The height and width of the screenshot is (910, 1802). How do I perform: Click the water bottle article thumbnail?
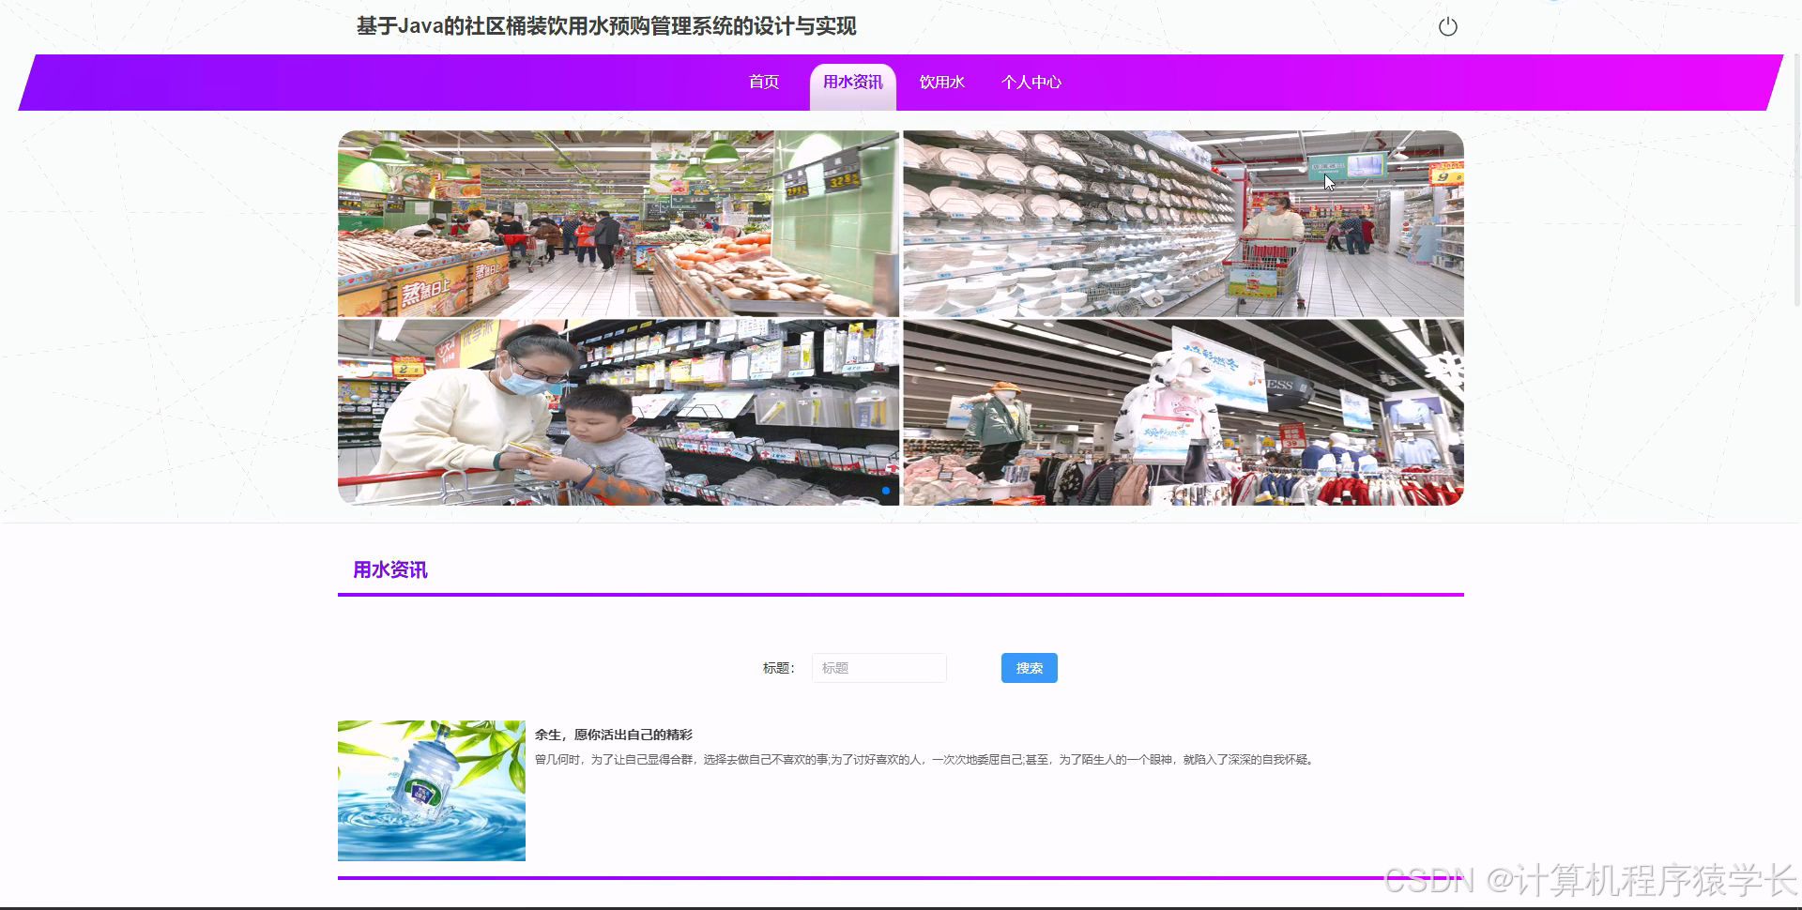[x=431, y=790]
